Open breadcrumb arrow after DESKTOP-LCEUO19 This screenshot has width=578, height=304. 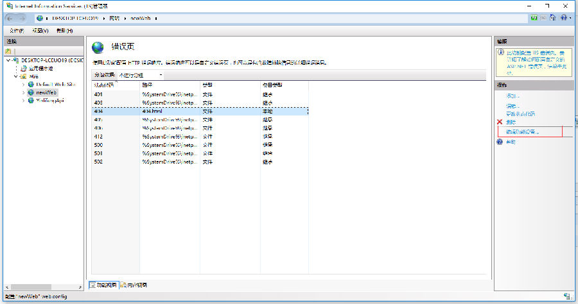pyautogui.click(x=104, y=18)
